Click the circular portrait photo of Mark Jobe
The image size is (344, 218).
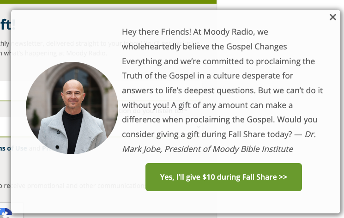click(x=72, y=108)
